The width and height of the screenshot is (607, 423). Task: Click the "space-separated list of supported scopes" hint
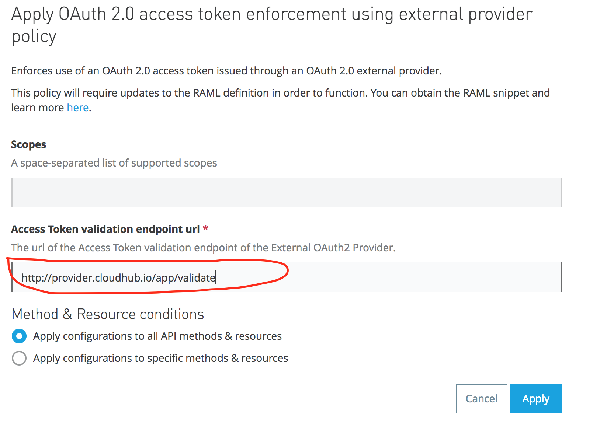pos(114,163)
